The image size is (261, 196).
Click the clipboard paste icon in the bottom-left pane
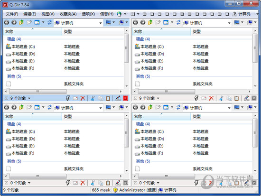(x=108, y=183)
